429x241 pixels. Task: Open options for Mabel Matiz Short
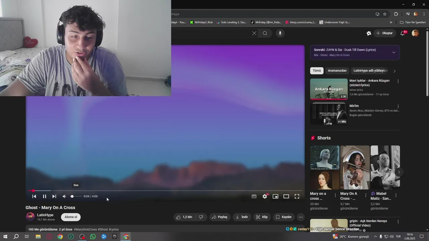pos(396,195)
